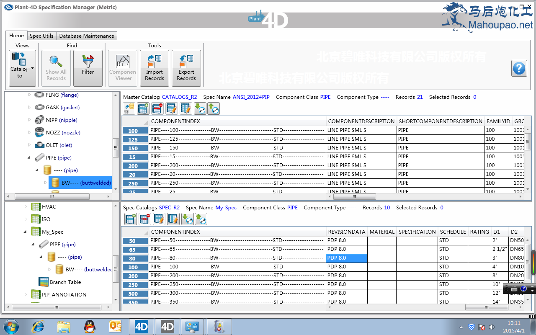The width and height of the screenshot is (536, 335).
Task: Sort by COMPONENTDESCRIPTION column header
Action: pos(361,121)
